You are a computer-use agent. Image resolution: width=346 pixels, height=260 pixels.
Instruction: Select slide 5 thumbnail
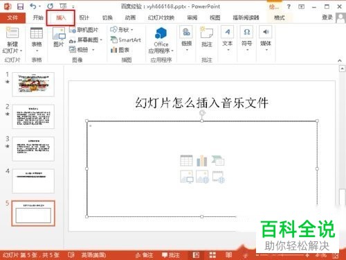click(33, 213)
